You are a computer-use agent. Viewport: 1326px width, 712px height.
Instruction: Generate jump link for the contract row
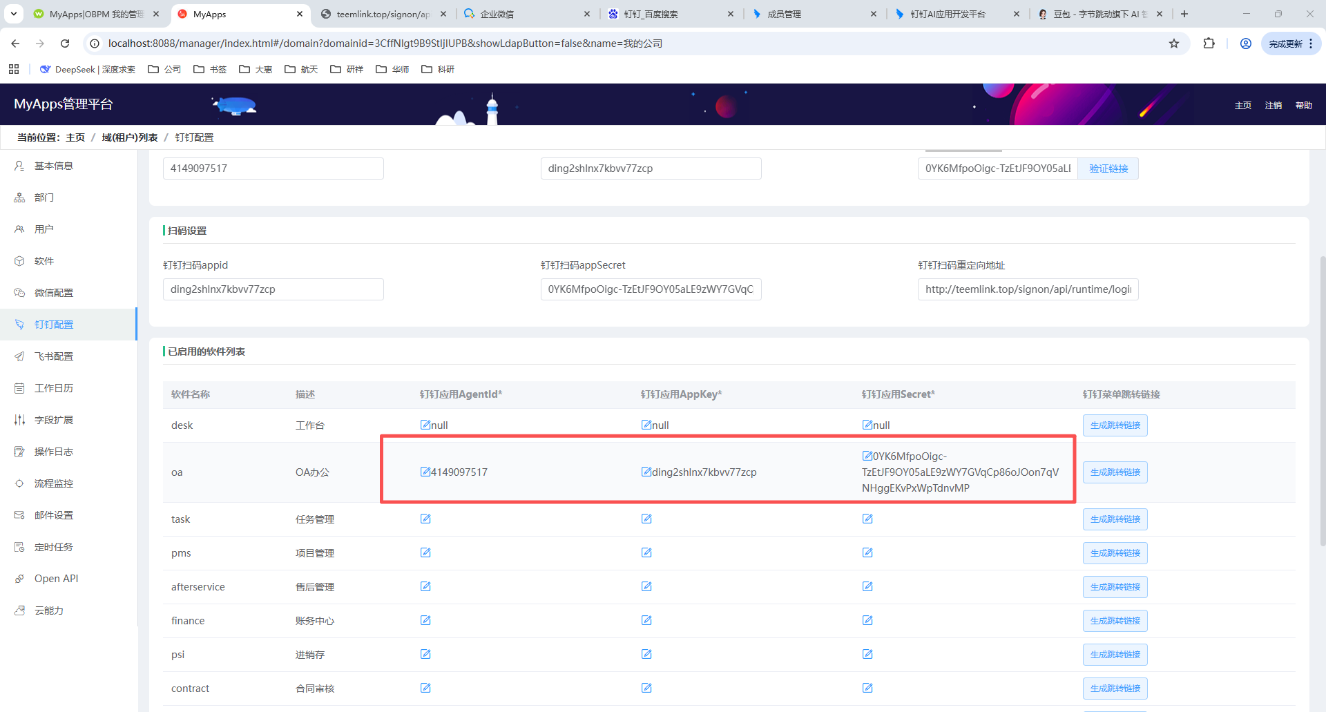point(1115,689)
